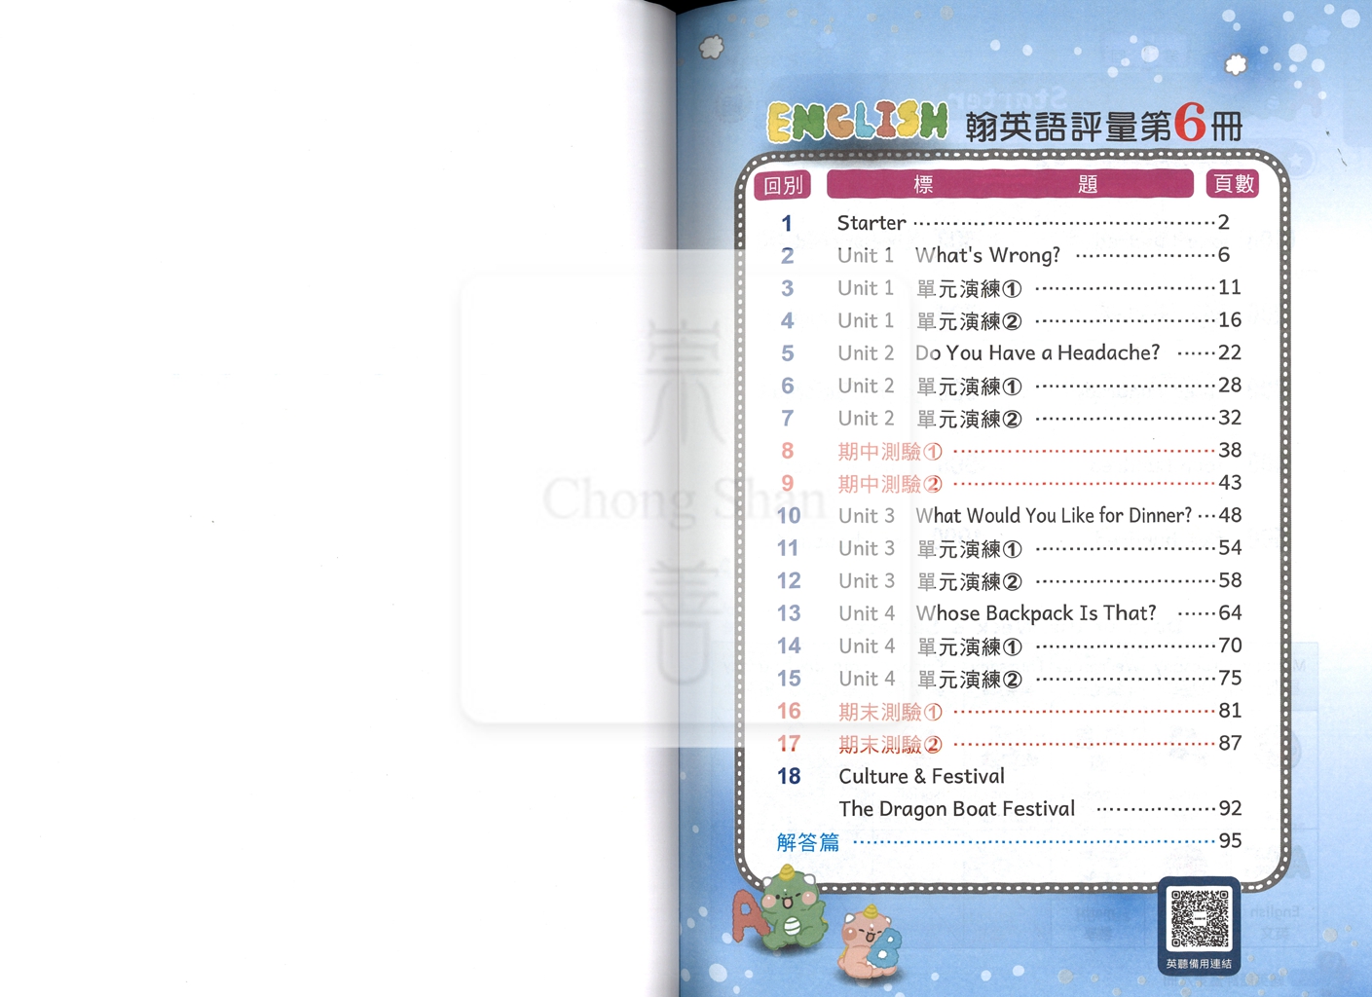Click the pink dinosaur holding letter B

(x=871, y=942)
